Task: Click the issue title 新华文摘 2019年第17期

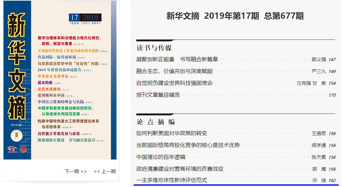Action: pyautogui.click(x=213, y=16)
